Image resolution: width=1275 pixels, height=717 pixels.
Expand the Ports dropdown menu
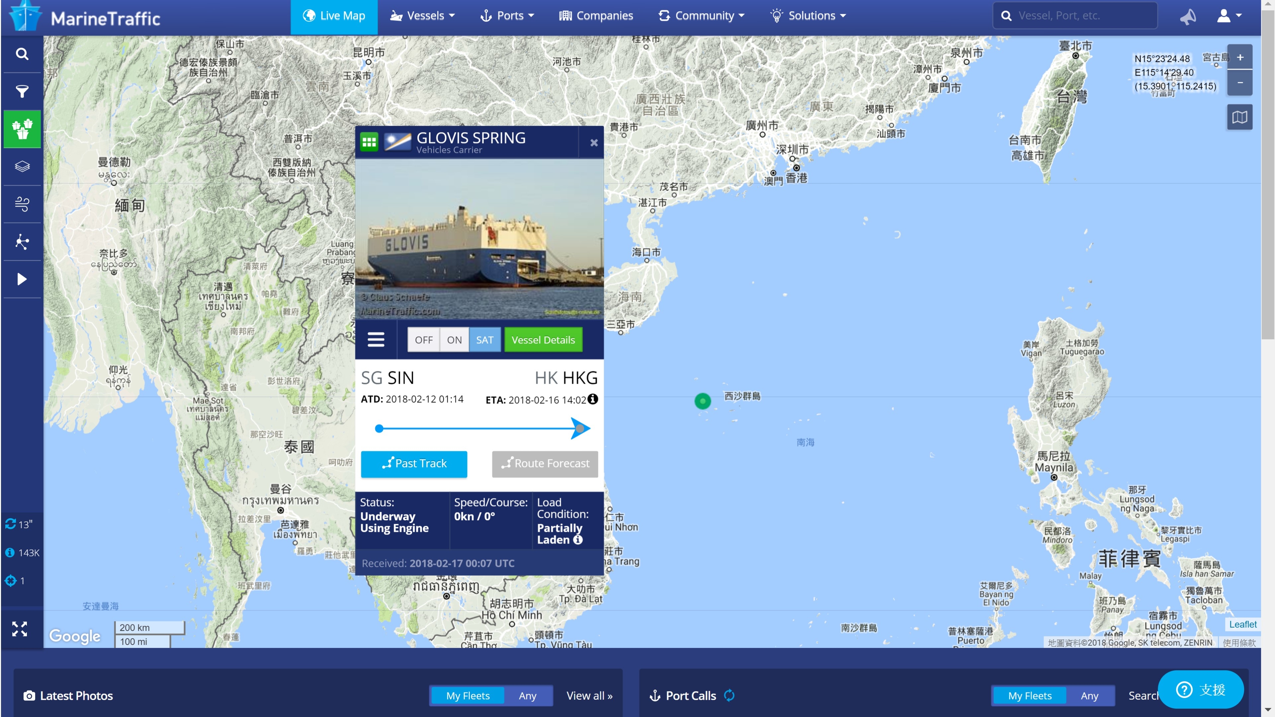pyautogui.click(x=507, y=16)
